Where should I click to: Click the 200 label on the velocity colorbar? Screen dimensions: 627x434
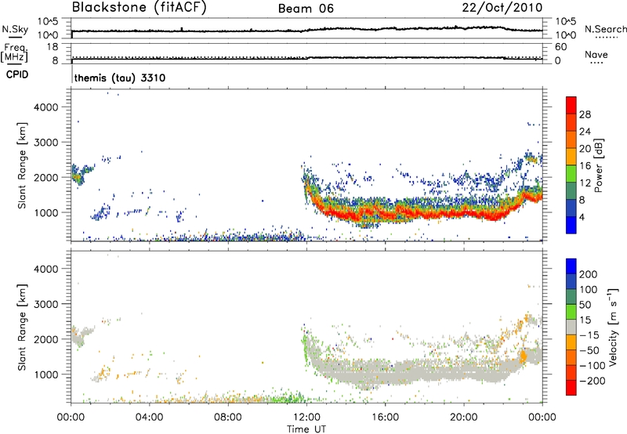589,274
